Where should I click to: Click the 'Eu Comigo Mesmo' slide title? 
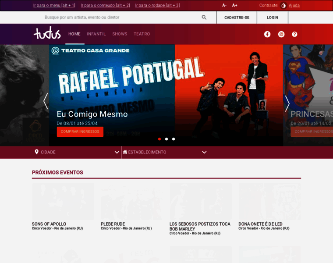pyautogui.click(x=92, y=114)
